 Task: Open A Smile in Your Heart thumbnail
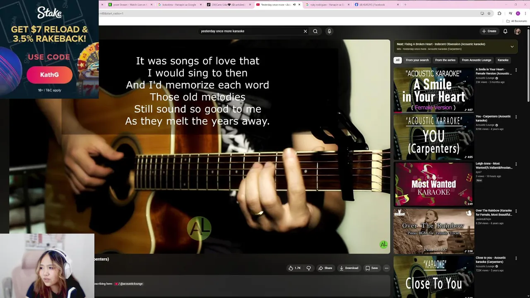tap(434, 90)
